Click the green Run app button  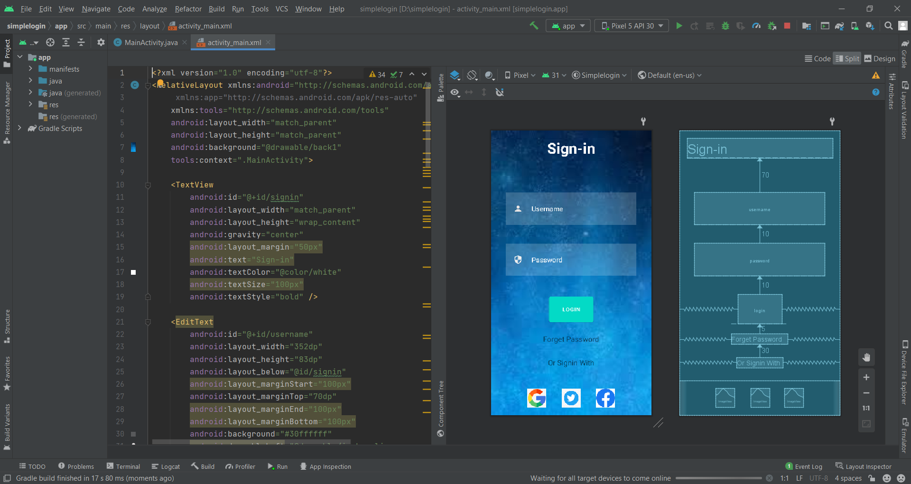(x=679, y=26)
